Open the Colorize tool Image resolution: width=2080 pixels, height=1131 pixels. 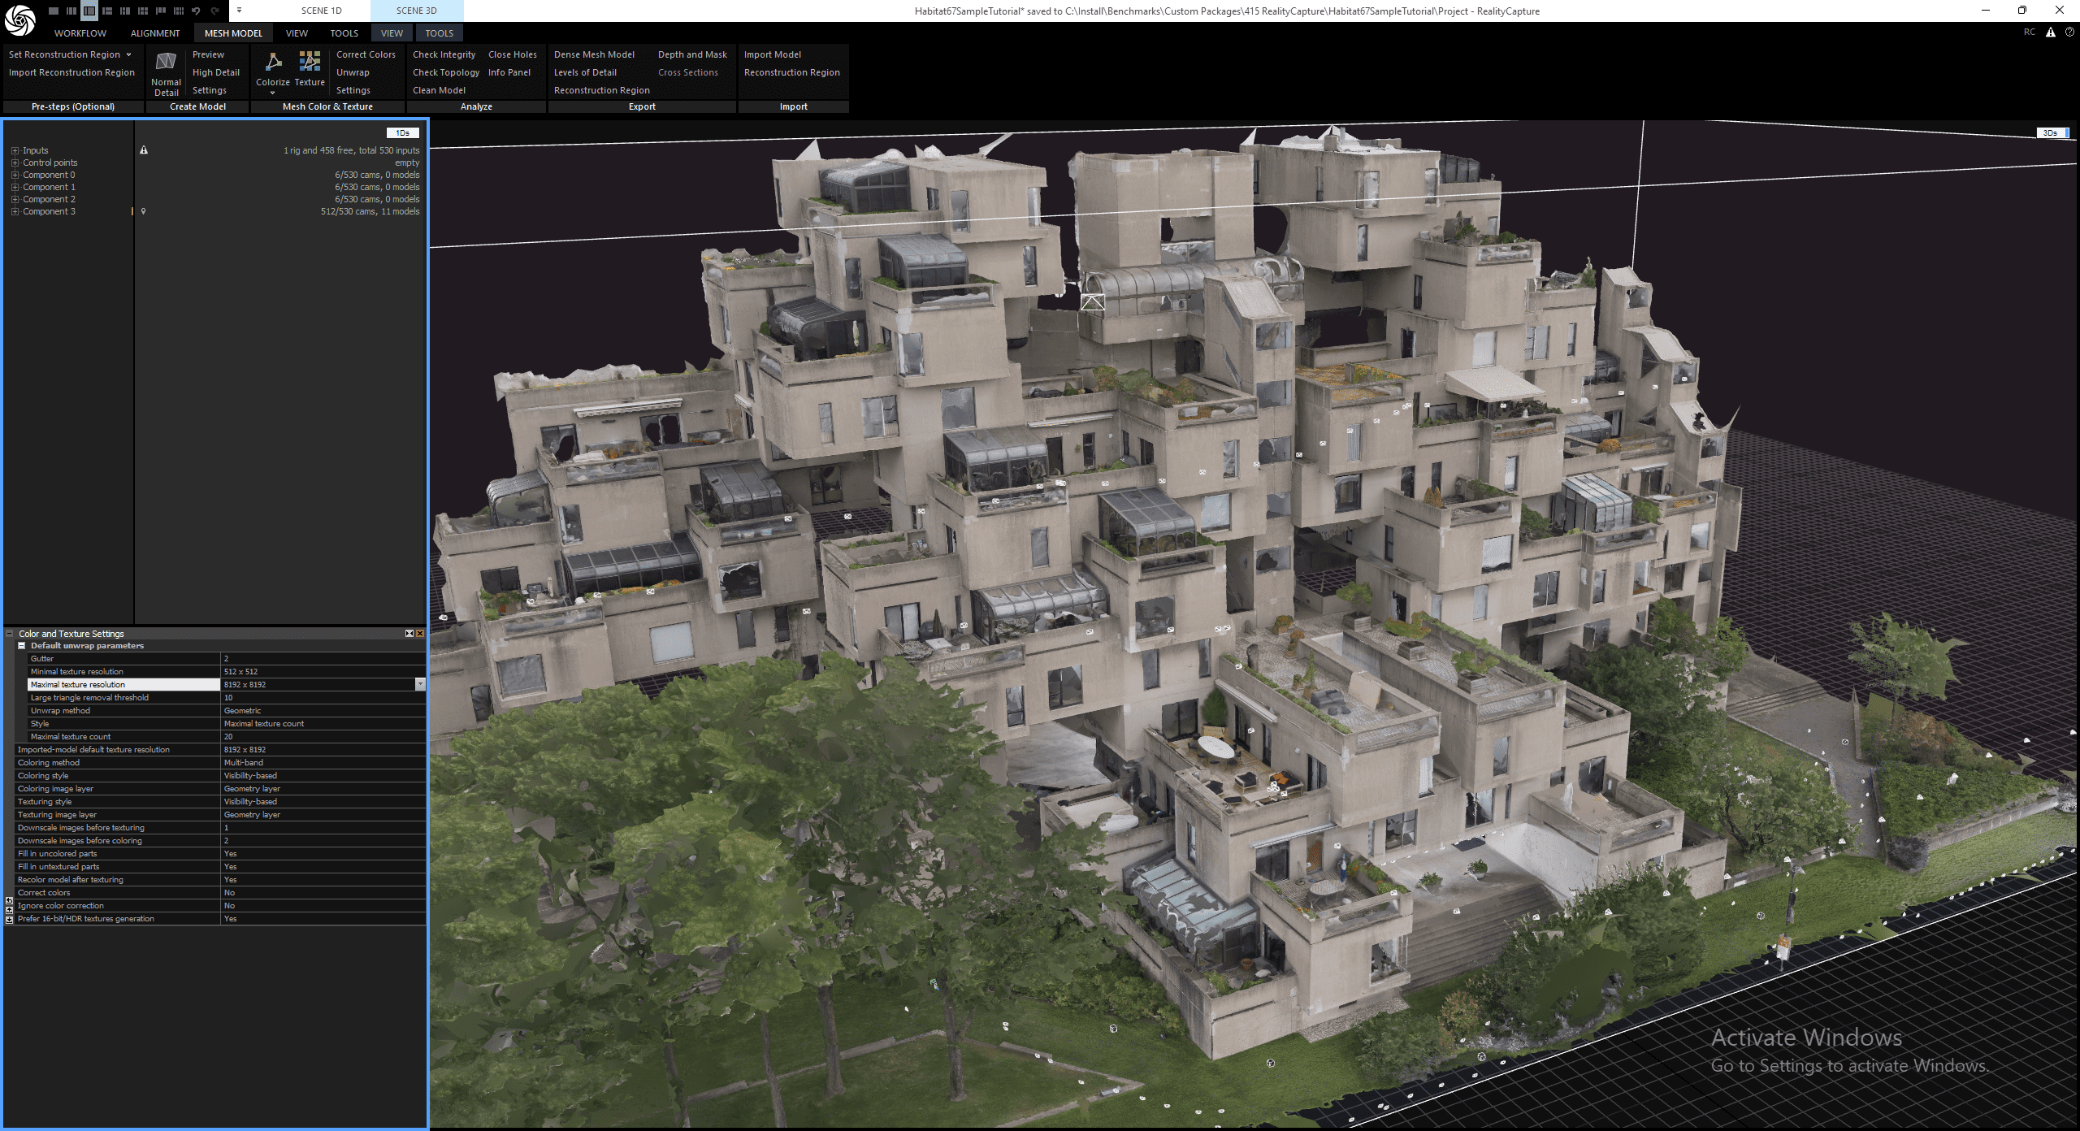[x=272, y=71]
